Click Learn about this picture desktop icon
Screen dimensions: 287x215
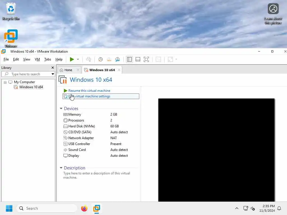(273, 14)
